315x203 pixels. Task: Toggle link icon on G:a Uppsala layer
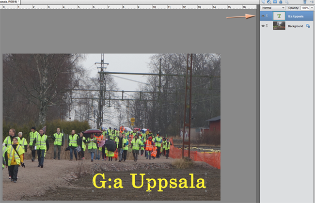pyautogui.click(x=267, y=16)
